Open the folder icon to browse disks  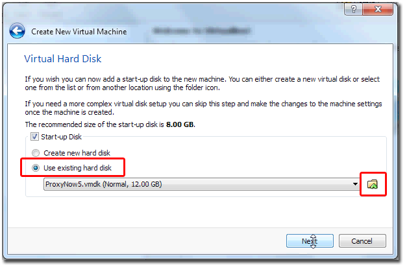click(373, 184)
